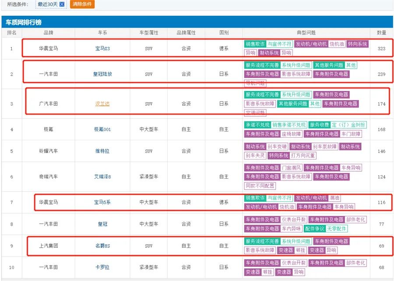Image resolution: width=394 pixels, height=281 pixels.
Task: Go to the 宝马5系 series page
Action: tap(102, 202)
